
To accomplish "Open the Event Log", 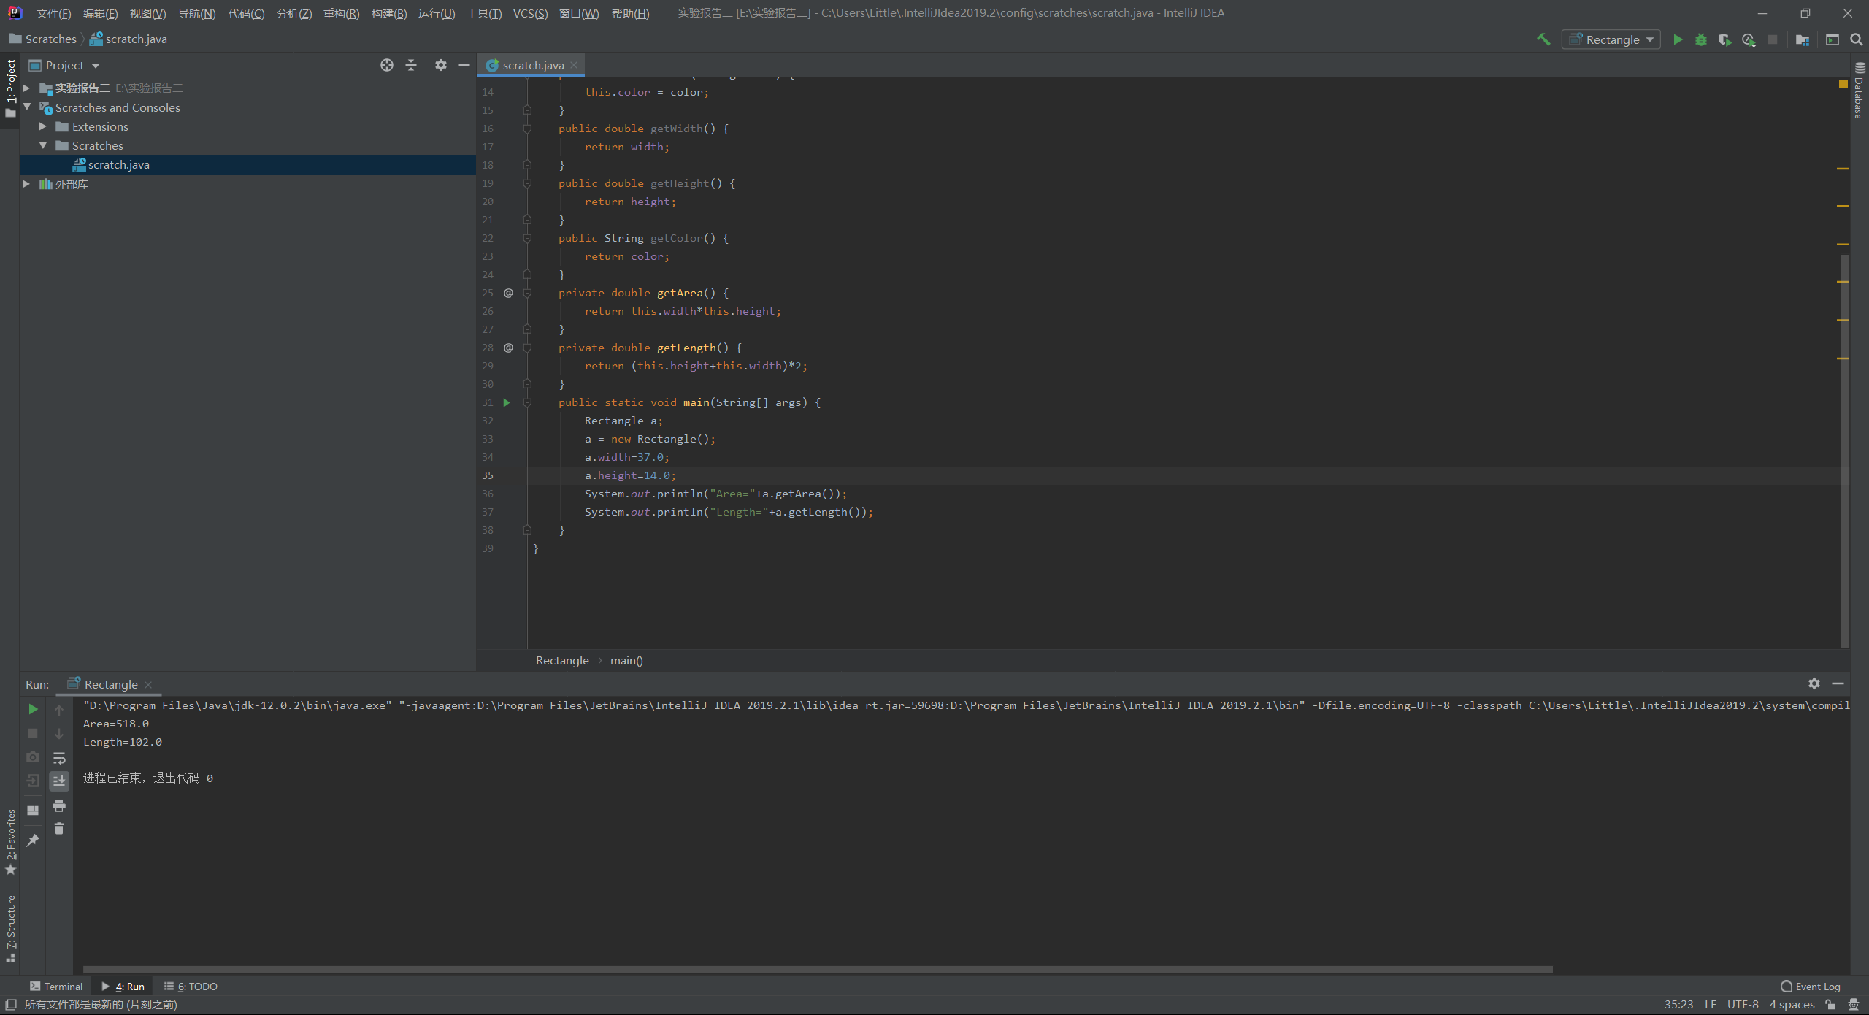I will 1811,986.
